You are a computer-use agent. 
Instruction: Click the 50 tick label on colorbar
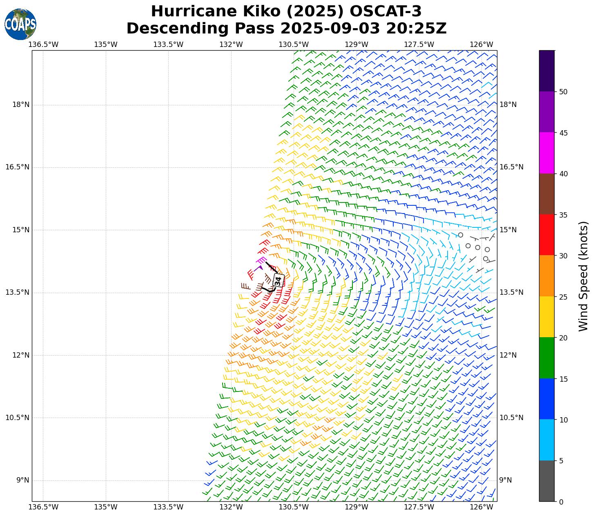pos(563,92)
